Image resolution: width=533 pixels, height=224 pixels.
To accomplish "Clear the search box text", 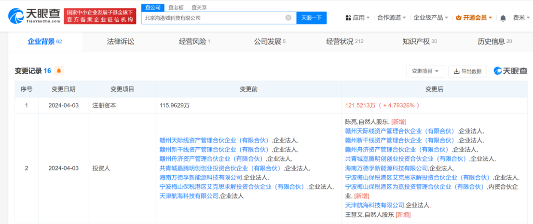I will point(288,18).
